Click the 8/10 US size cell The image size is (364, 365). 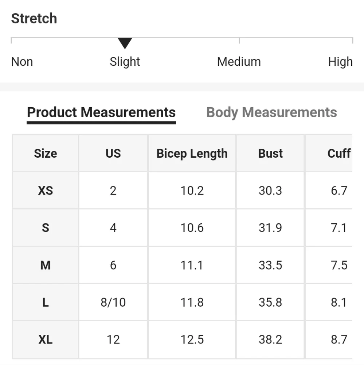pyautogui.click(x=113, y=302)
